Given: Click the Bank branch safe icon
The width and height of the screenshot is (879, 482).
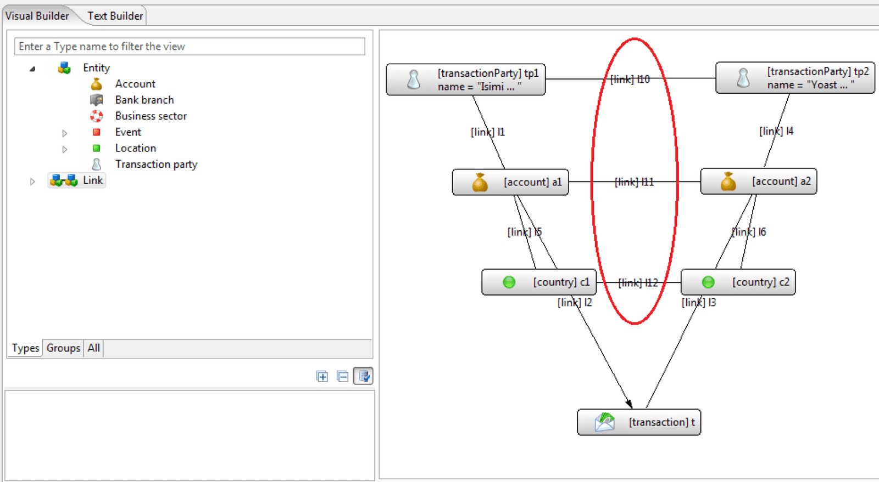Looking at the screenshot, I should click(97, 100).
